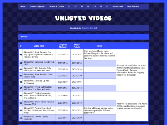Click public date 2024/01/15
The image size is (167, 125).
coord(77,88)
